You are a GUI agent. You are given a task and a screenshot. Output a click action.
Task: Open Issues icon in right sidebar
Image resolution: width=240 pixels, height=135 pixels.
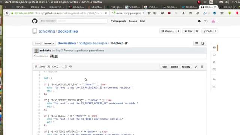(x=214, y=55)
